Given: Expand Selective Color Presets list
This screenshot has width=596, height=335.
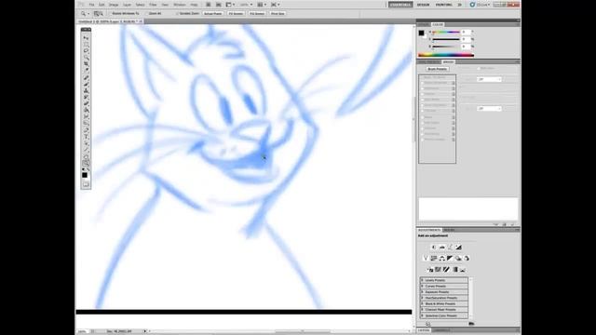Looking at the screenshot, I should click(x=422, y=315).
